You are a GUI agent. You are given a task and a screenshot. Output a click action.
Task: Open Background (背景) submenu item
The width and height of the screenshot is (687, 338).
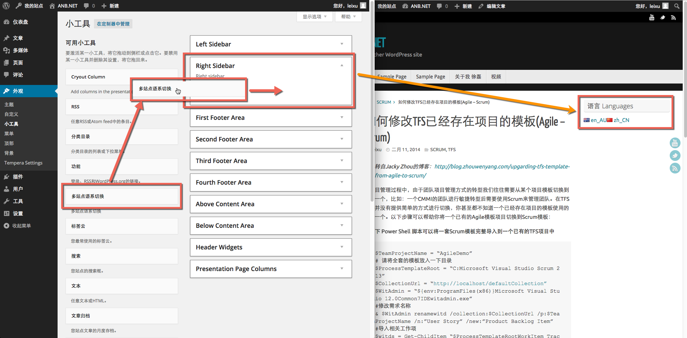tap(9, 153)
